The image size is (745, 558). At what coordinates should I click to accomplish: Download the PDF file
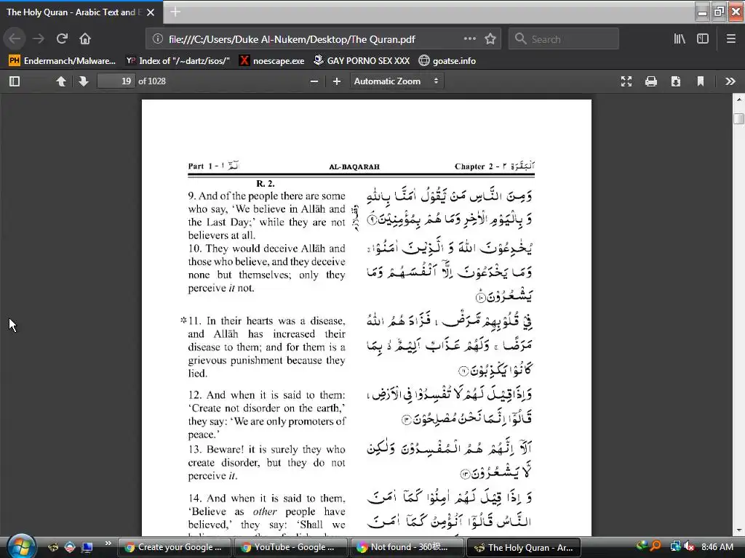pos(676,81)
